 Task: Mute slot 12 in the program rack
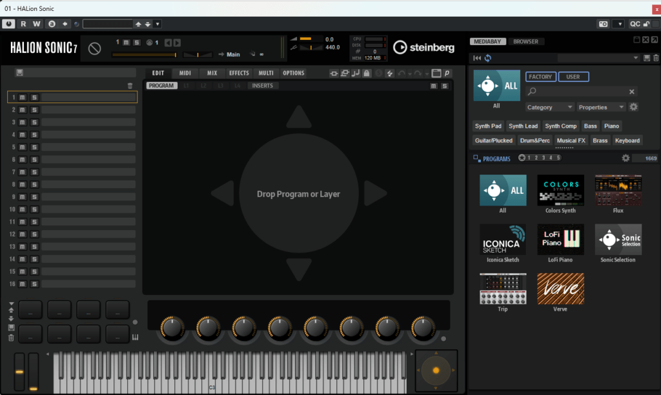pyautogui.click(x=23, y=235)
